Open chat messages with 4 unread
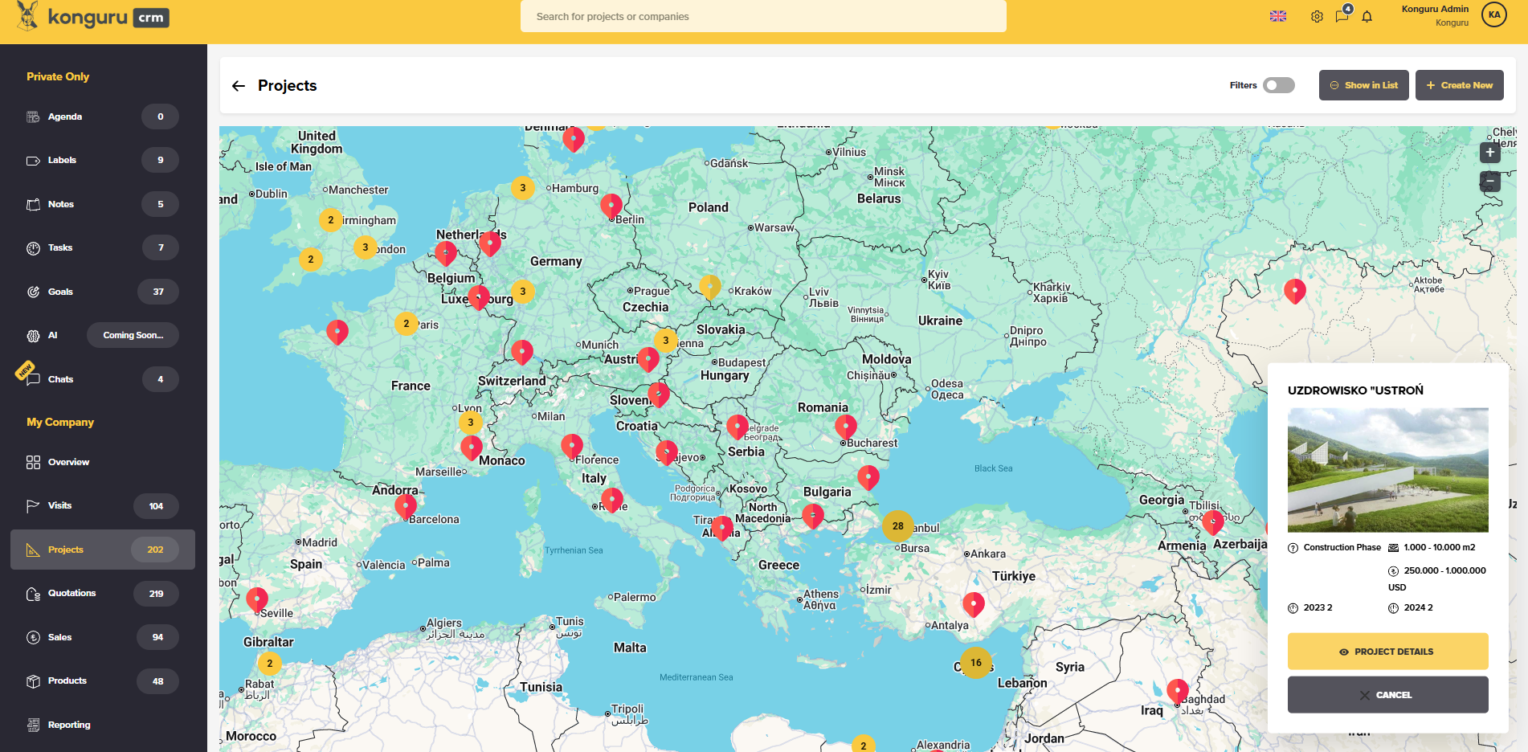Viewport: 1528px width, 752px height. click(1342, 16)
